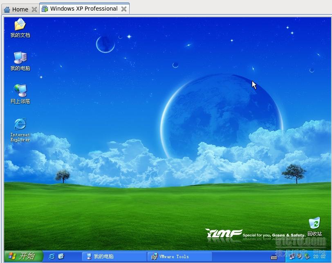Close the Home tab
This screenshot has width=332, height=263.
click(x=34, y=9)
